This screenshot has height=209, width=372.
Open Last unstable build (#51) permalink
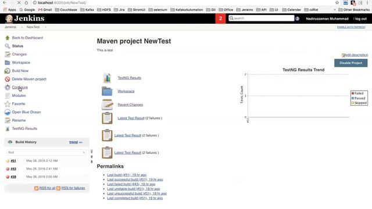133,189
